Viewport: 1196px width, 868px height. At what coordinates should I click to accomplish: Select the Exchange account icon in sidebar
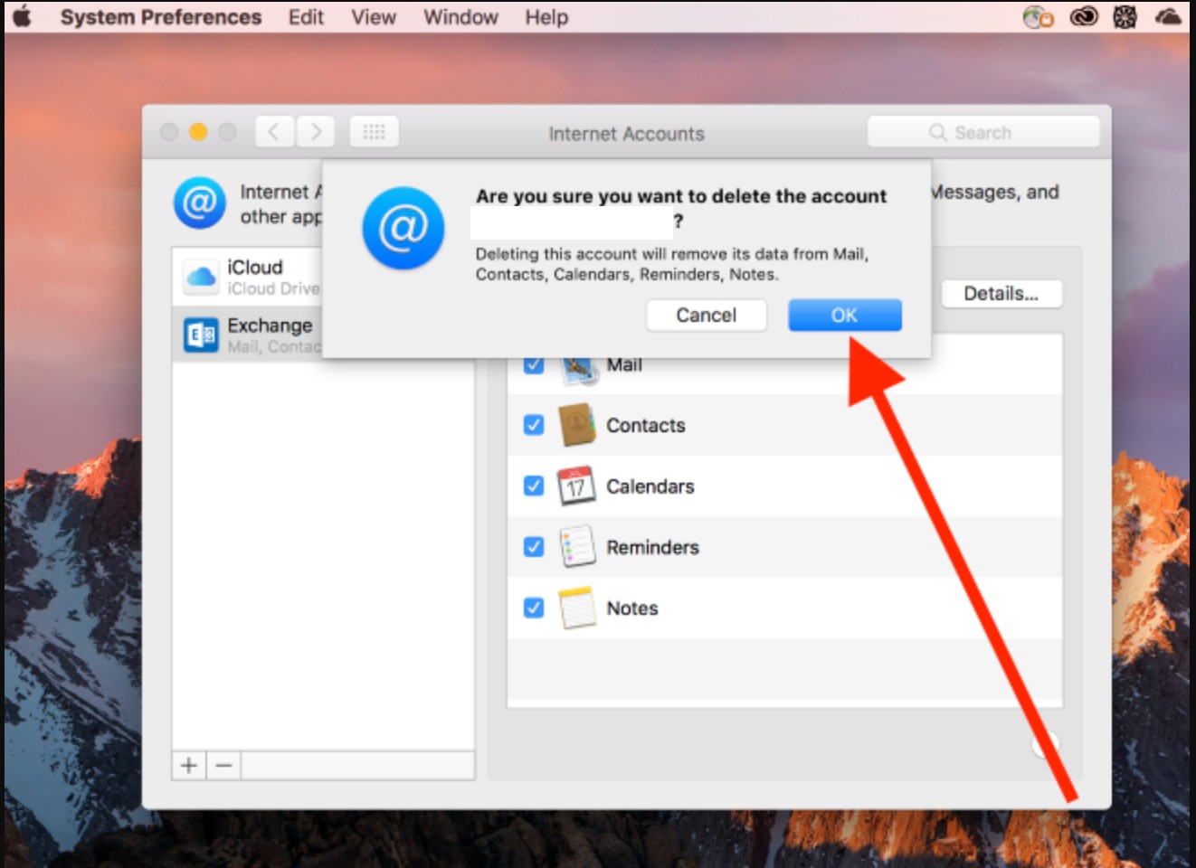201,335
